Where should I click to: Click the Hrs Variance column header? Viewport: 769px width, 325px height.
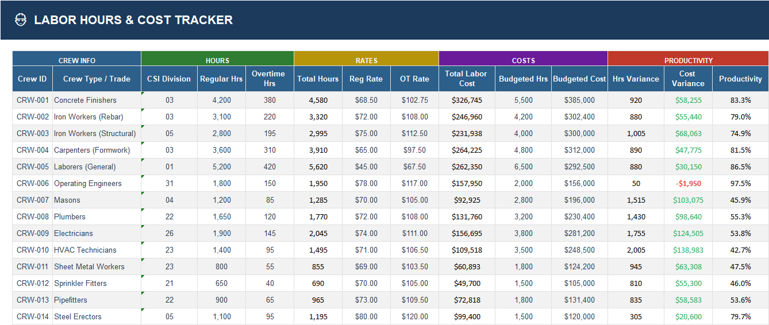pos(636,79)
